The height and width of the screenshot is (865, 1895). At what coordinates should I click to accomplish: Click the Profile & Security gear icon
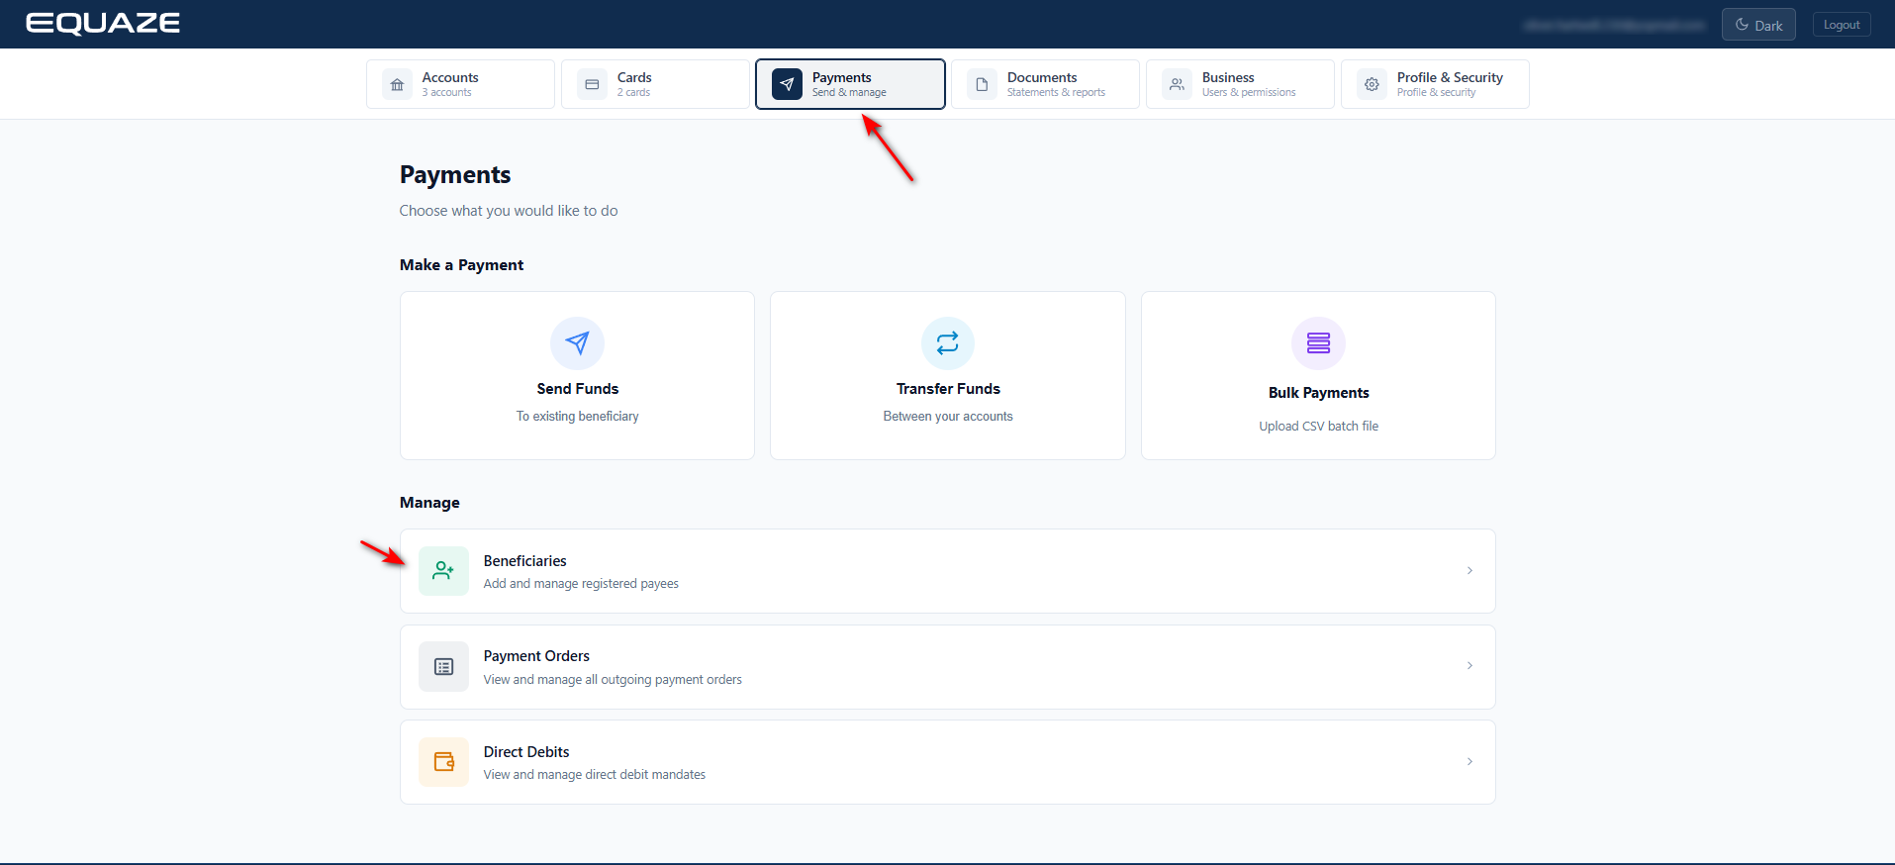pyautogui.click(x=1372, y=84)
